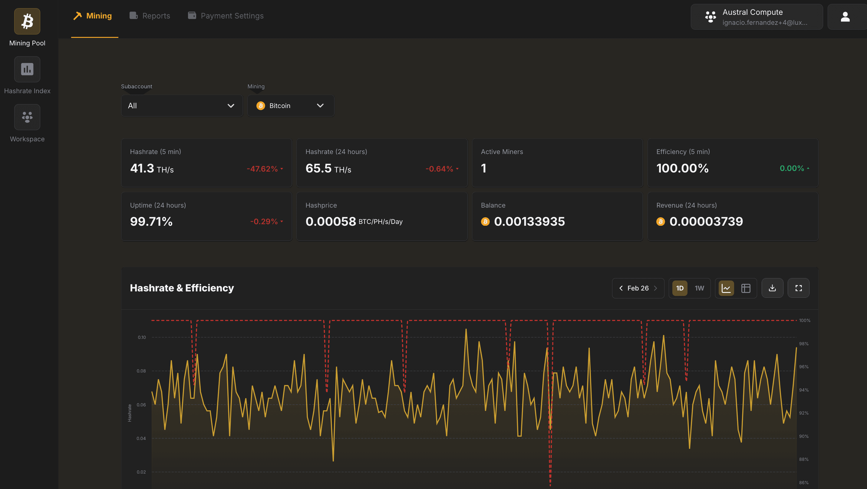Viewport: 867px width, 489px height.
Task: Expand the Austral Compute account selector
Action: click(756, 16)
